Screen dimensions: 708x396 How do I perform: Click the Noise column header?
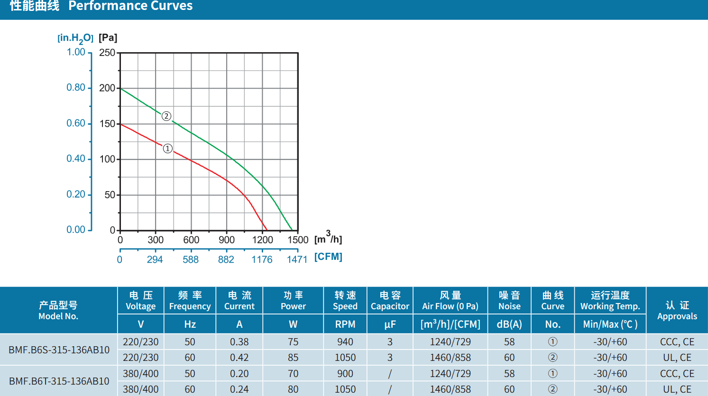click(510, 301)
